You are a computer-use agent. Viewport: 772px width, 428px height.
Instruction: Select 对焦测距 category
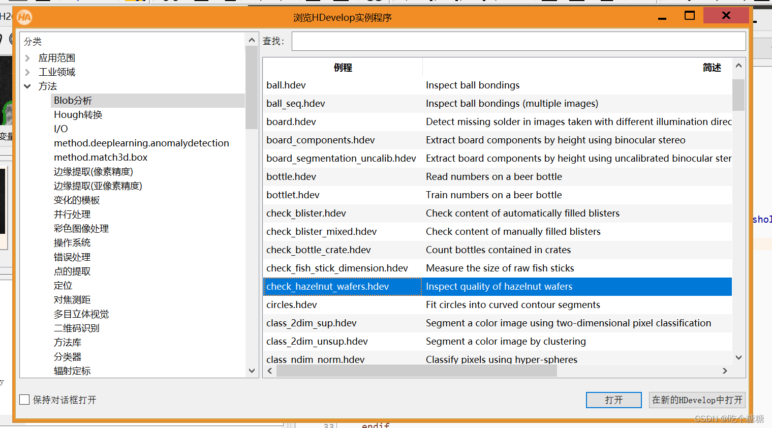[x=72, y=300]
